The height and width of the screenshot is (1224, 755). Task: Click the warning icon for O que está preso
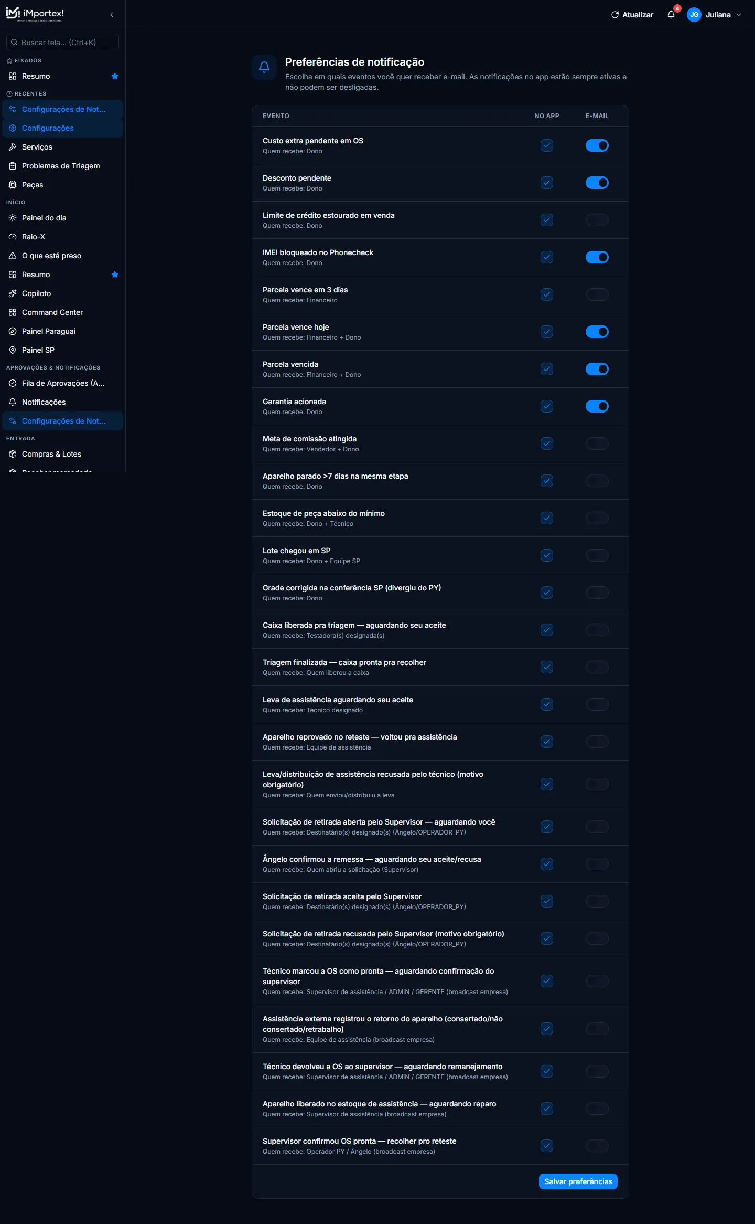pos(13,256)
